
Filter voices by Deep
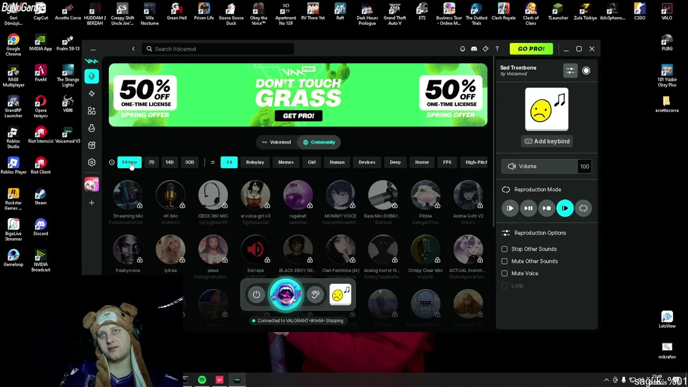395,162
